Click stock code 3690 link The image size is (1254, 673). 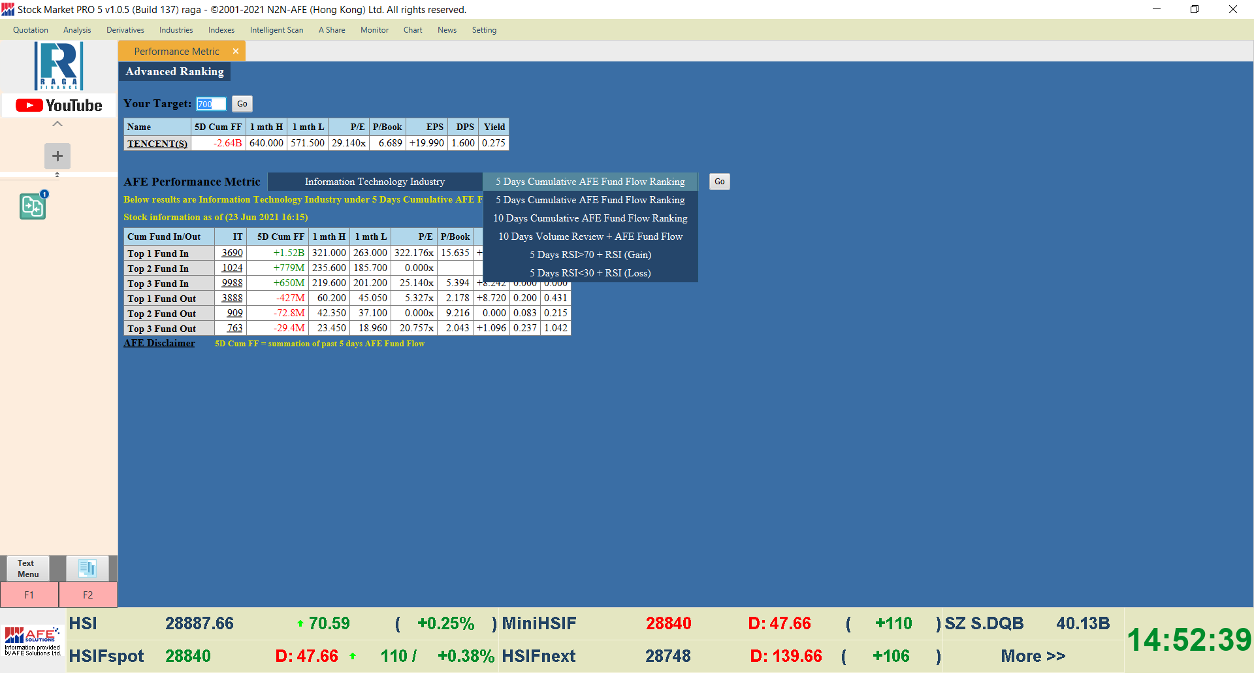[232, 253]
